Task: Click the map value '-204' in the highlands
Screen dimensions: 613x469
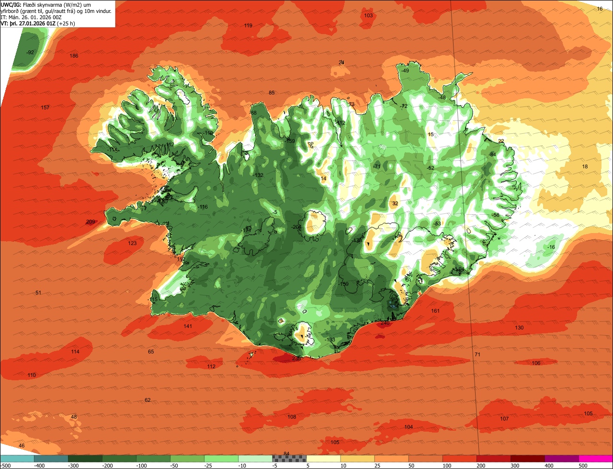Action: click(297, 227)
